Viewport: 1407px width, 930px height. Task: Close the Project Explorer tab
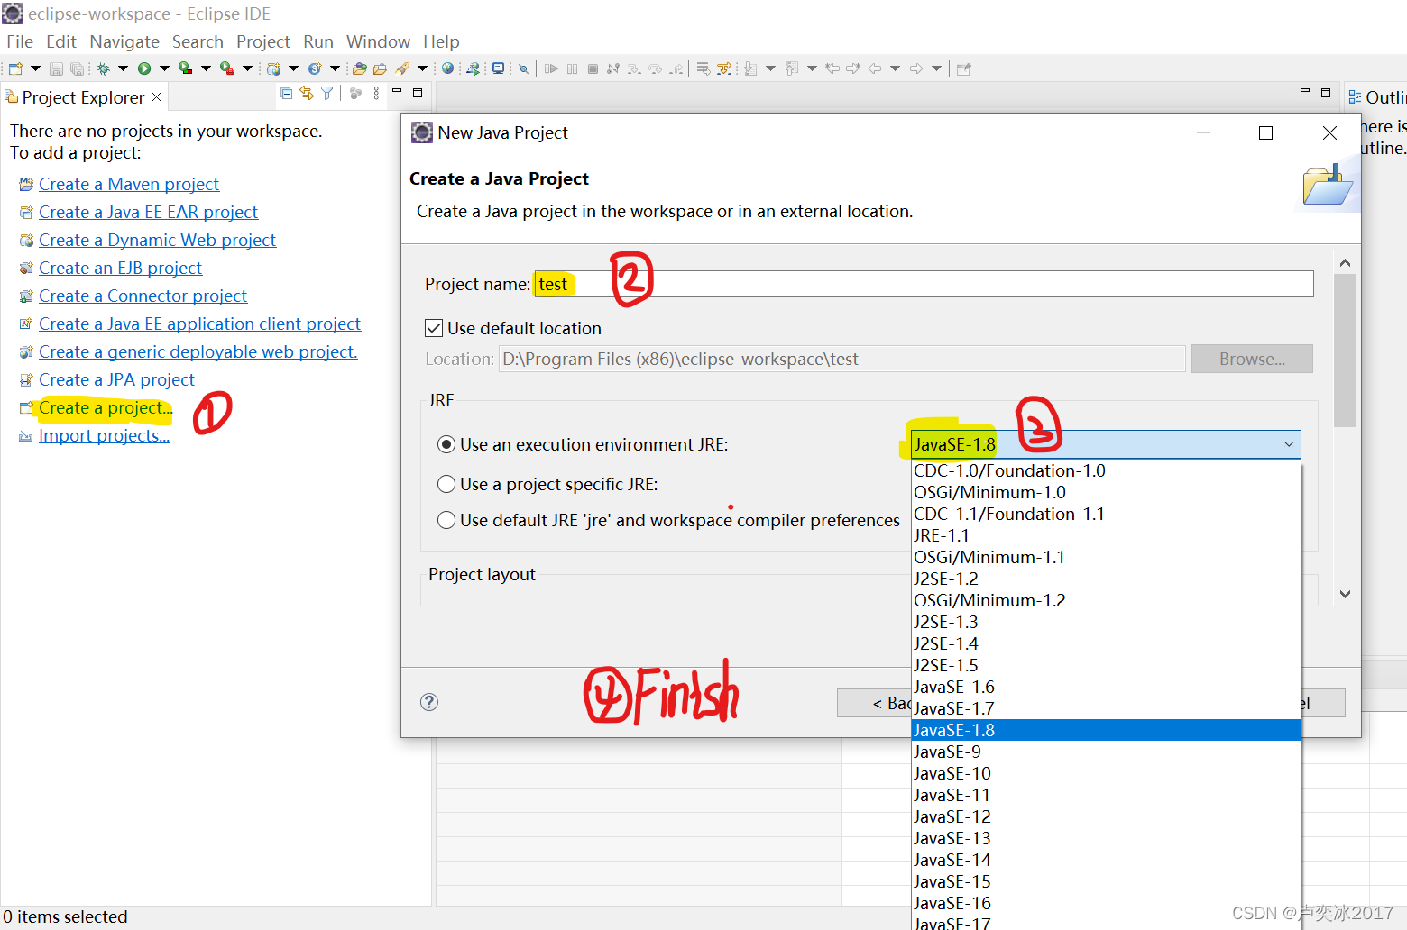(156, 96)
